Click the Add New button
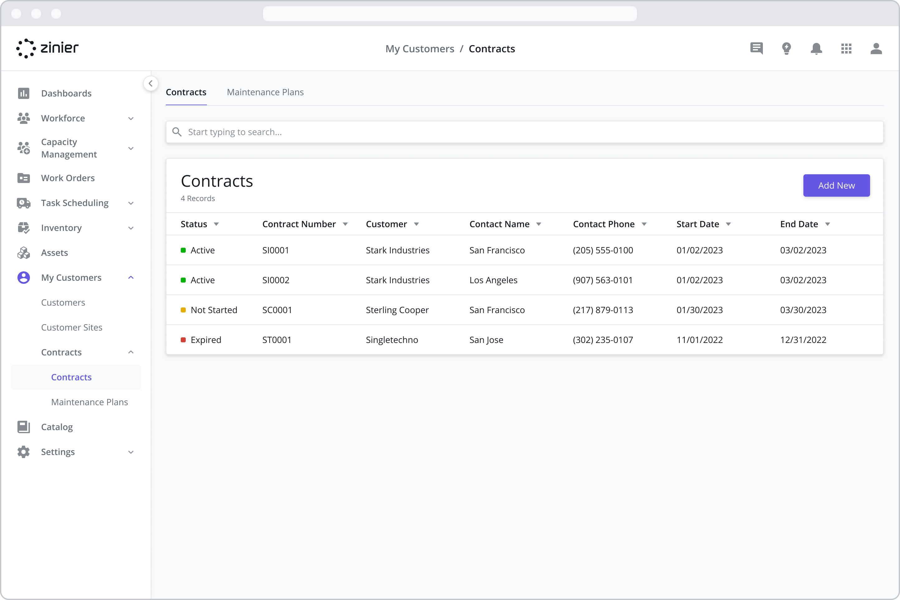Screen dimensions: 900x600 tap(836, 185)
